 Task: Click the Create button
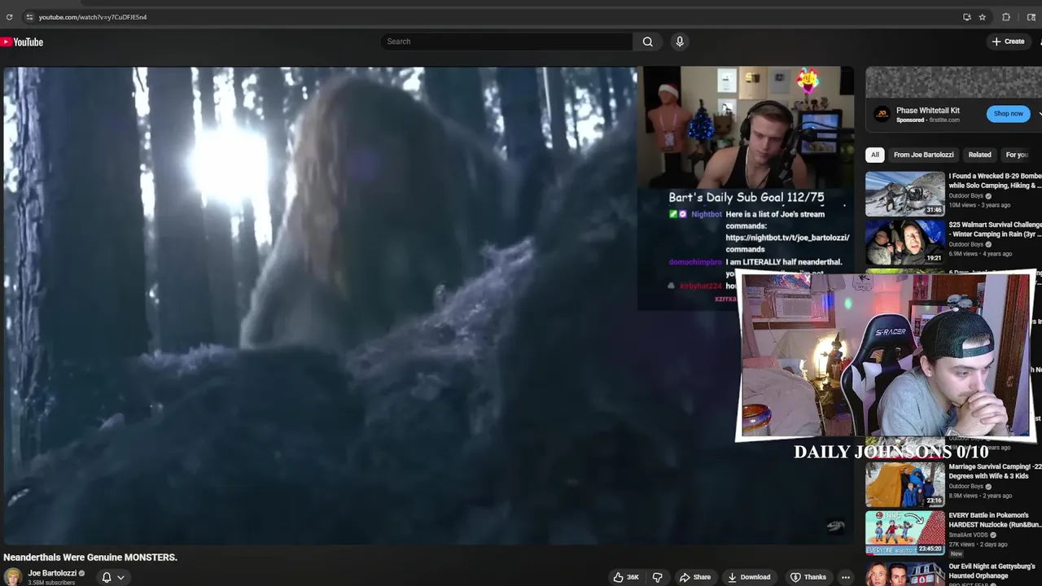1009,42
